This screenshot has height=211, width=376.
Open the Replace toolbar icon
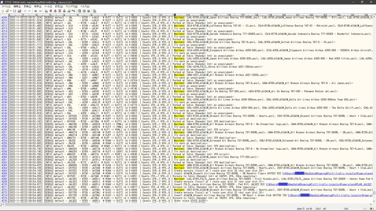60,11
